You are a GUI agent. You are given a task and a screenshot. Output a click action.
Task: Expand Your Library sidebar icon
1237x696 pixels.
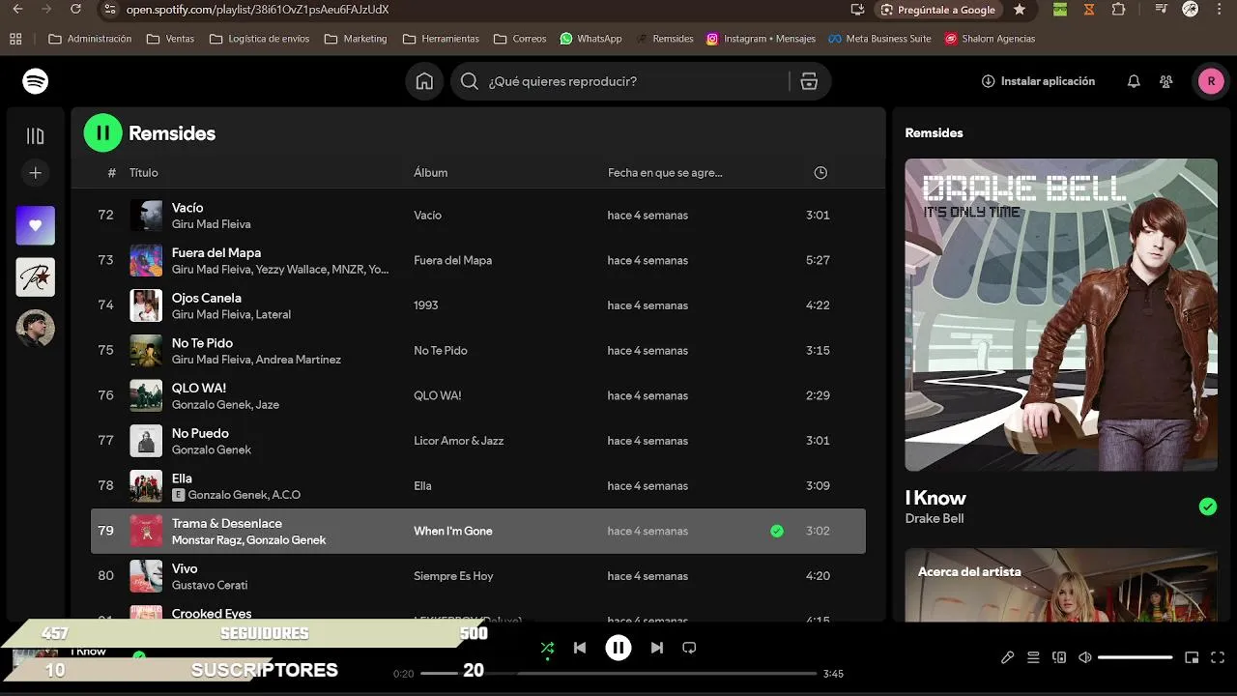36,136
